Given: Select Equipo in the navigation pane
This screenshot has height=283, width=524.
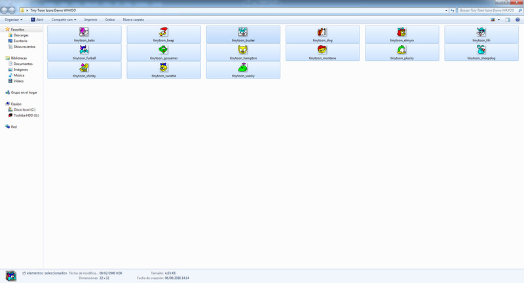Looking at the screenshot, I should 16,104.
